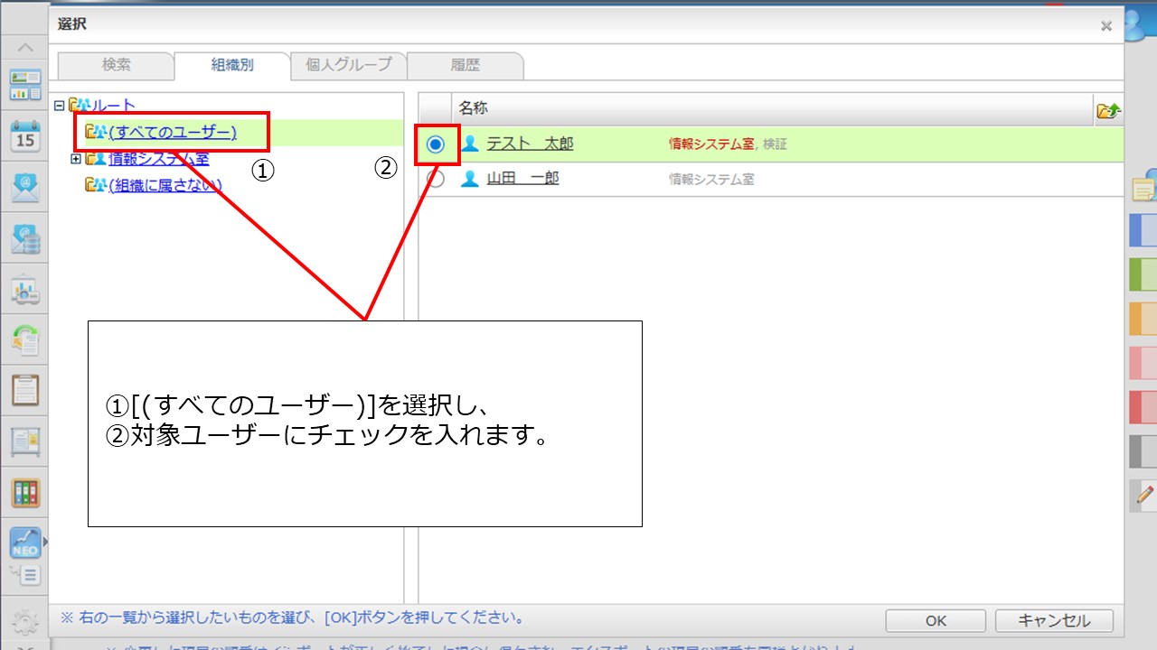Pick the orange color label swatch

[1143, 319]
